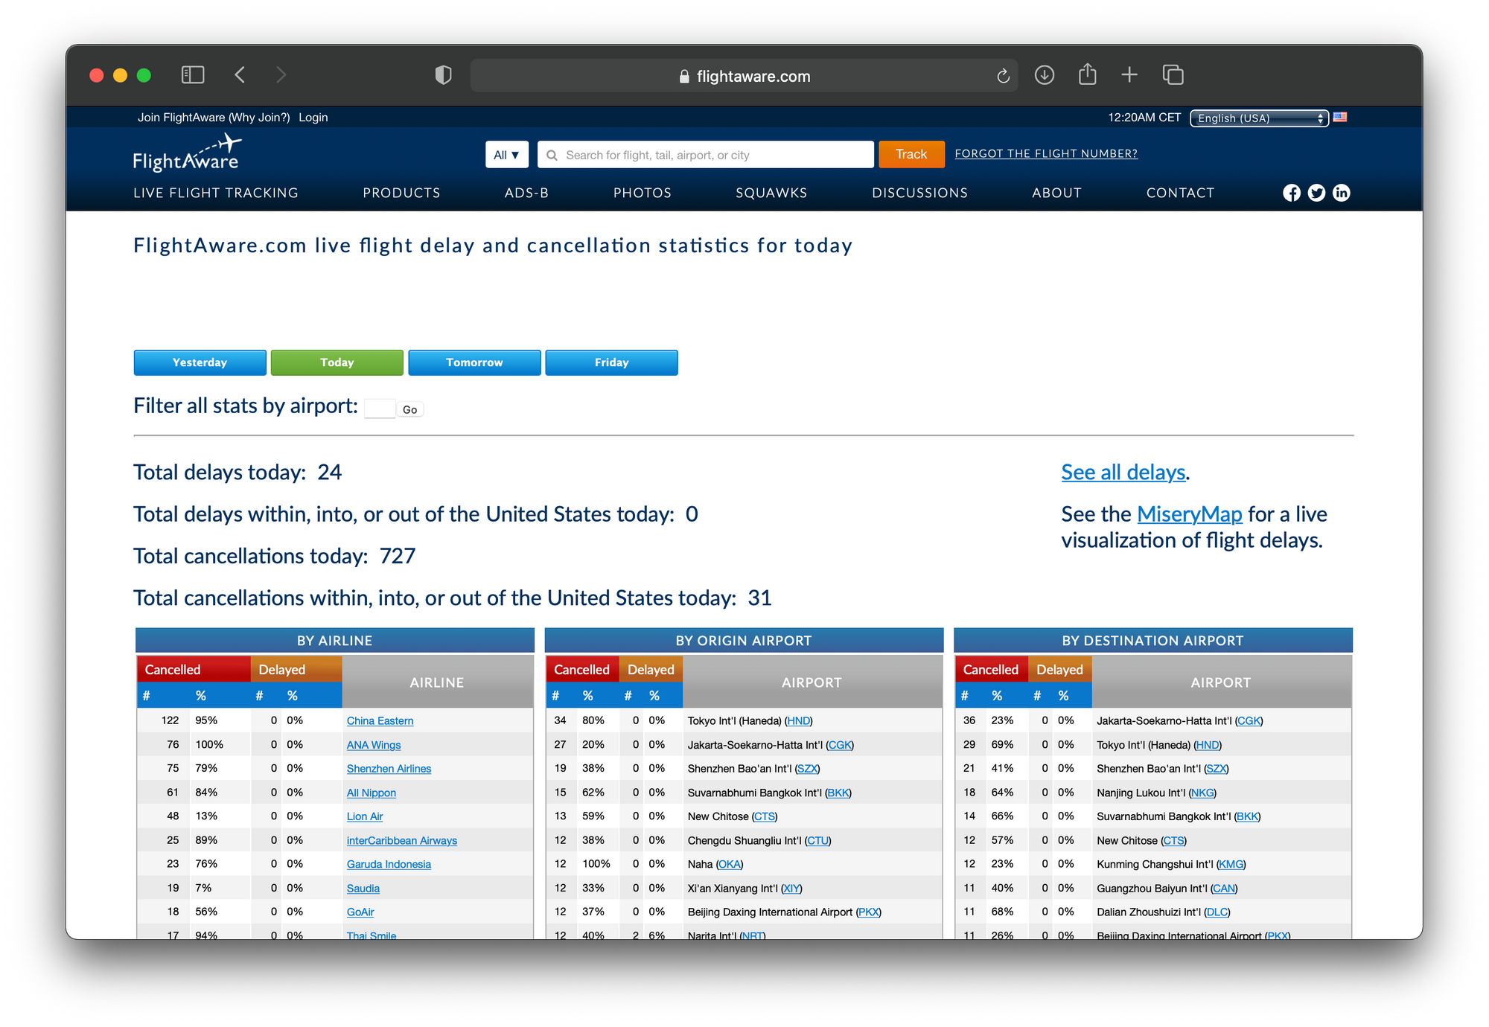Open the See all delays link

[x=1123, y=472]
